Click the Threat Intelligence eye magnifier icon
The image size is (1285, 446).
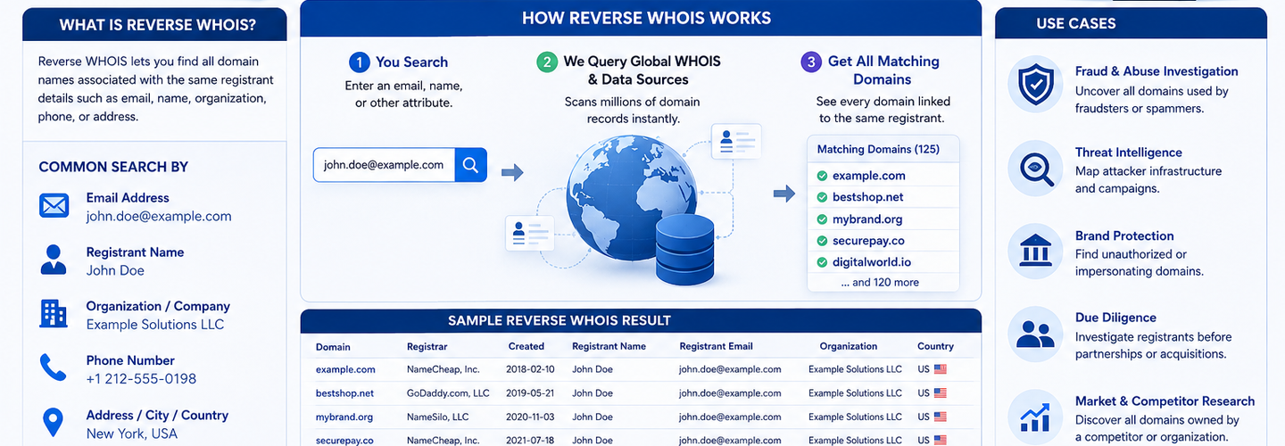pyautogui.click(x=1035, y=169)
